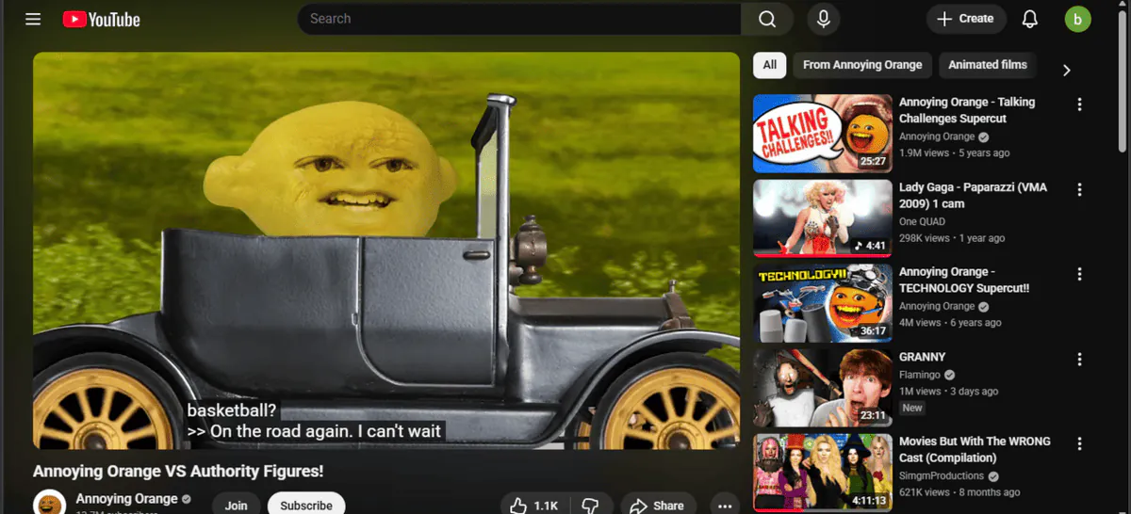
Task: Open Talking Challenges Supercut thumbnail
Action: (823, 133)
